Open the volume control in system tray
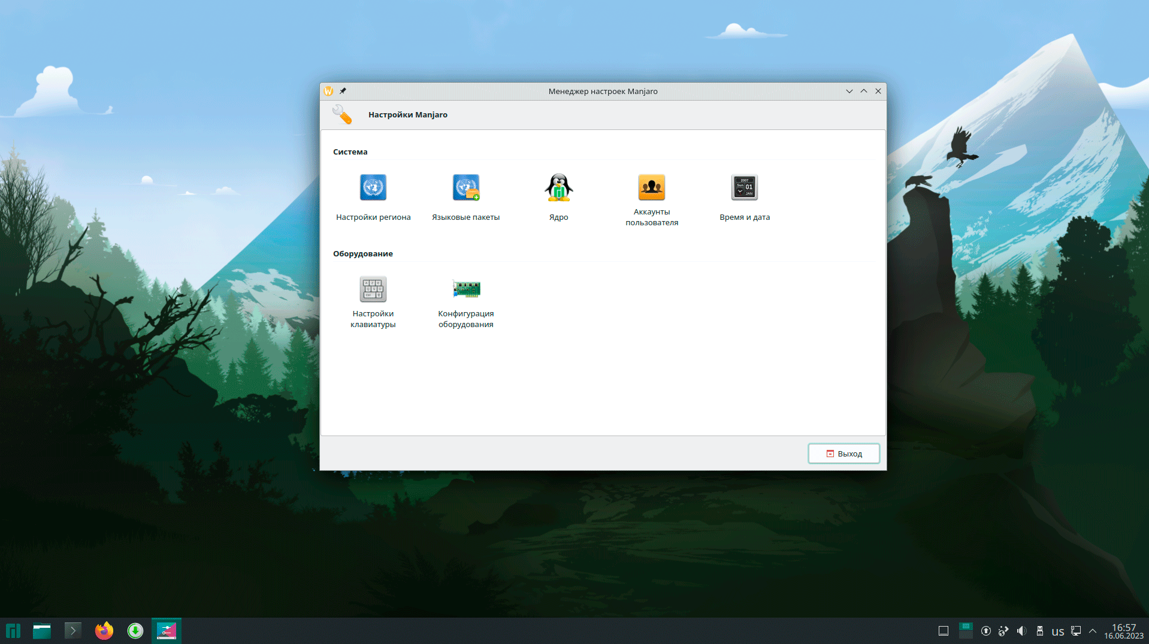The width and height of the screenshot is (1149, 644). (x=1022, y=631)
